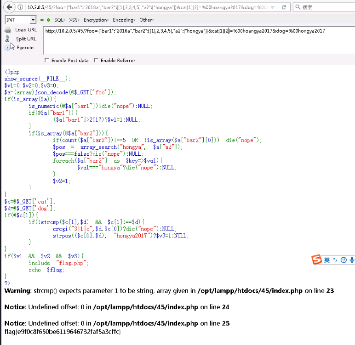Click the 'include "flag.php"' code line
Viewport: 355px width, 345px height.
[x=58, y=263]
